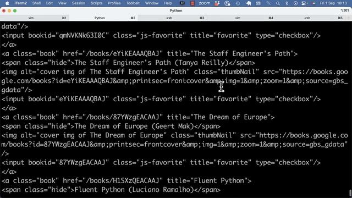Open the Scripts menu
The image size is (352, 198).
(x=96, y=3)
